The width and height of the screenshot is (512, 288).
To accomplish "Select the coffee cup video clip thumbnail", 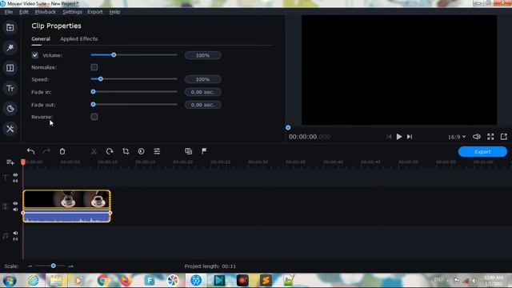I will (x=66, y=199).
